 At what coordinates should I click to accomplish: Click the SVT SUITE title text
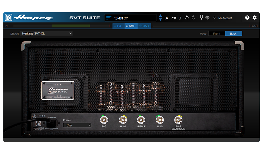[84, 18]
